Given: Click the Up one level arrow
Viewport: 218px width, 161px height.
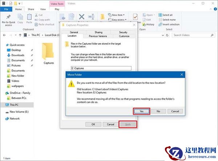Looking at the screenshot, I should click(20, 35).
